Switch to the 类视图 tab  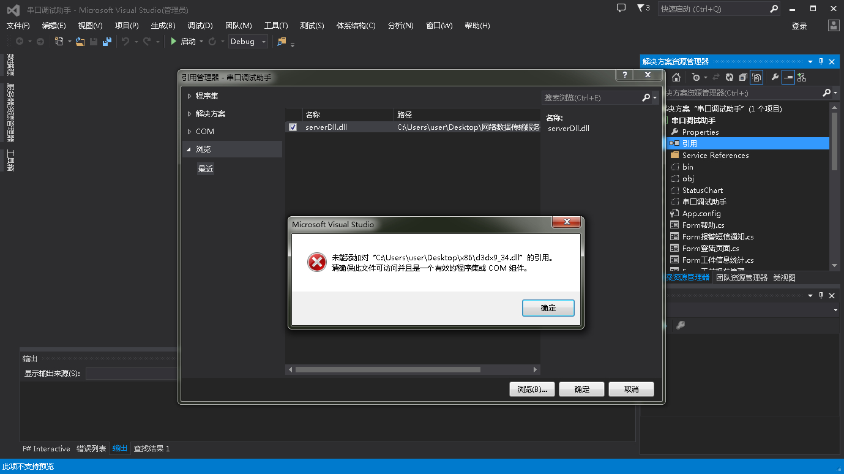(784, 277)
